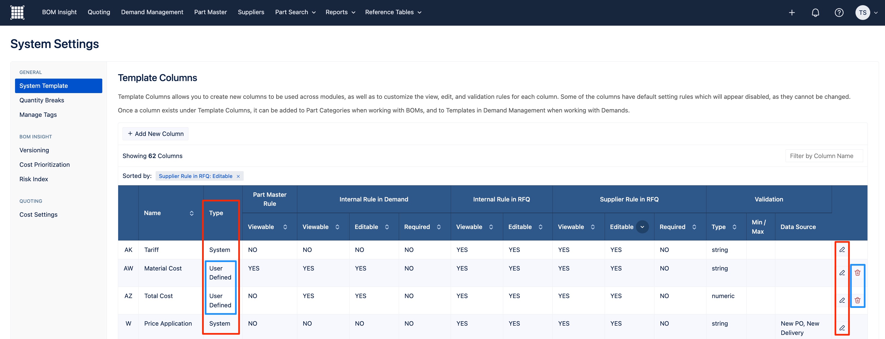Screen dimensions: 885x339
Task: Delete the Material Cost column trash icon
Action: [x=858, y=273]
